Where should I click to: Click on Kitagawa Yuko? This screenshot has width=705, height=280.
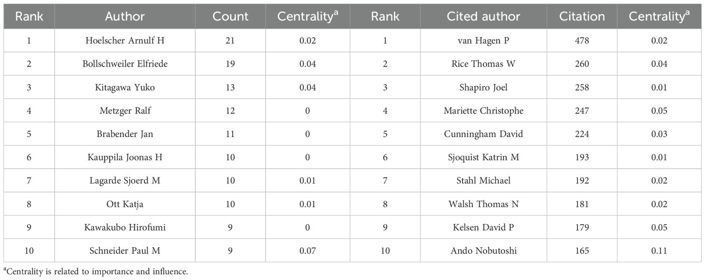pyautogui.click(x=125, y=87)
